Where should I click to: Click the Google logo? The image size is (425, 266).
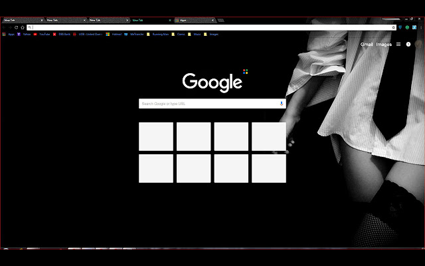tap(212, 82)
